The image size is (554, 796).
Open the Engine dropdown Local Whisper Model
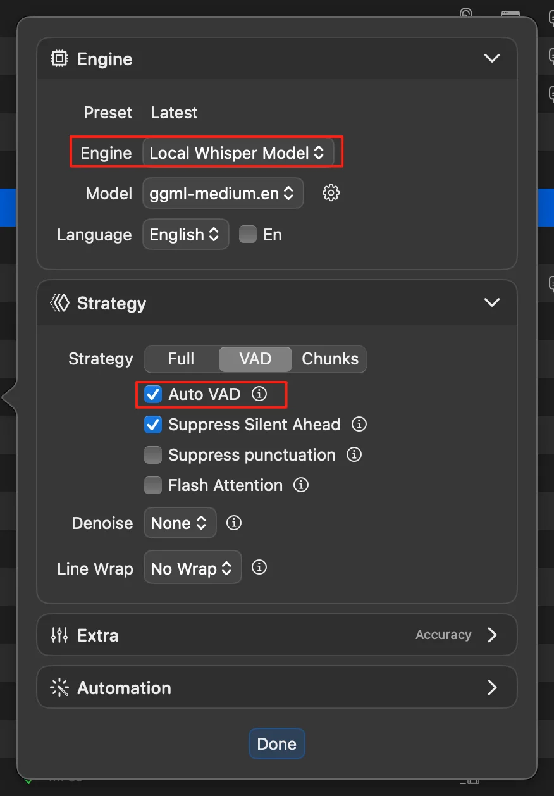pos(238,152)
